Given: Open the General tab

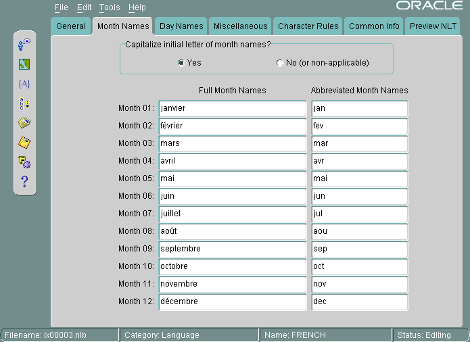Looking at the screenshot, I should pos(71,26).
